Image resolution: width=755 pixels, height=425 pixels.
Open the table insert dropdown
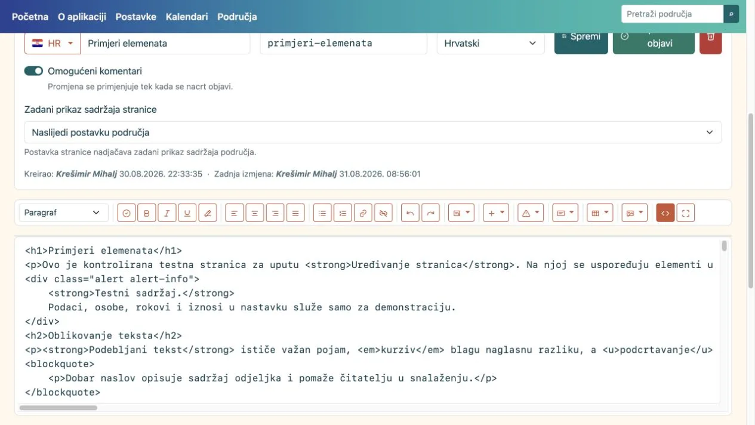click(600, 213)
